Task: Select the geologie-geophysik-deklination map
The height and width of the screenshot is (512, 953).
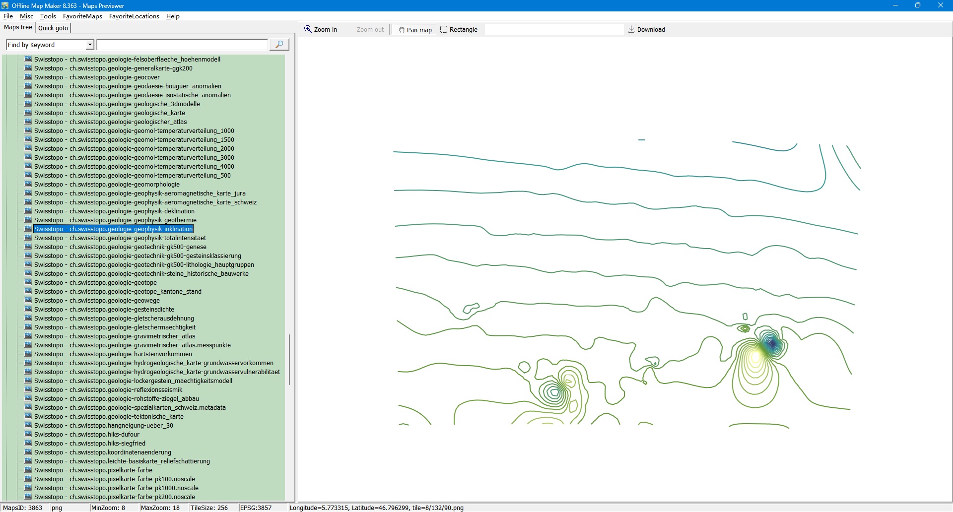Action: [114, 211]
